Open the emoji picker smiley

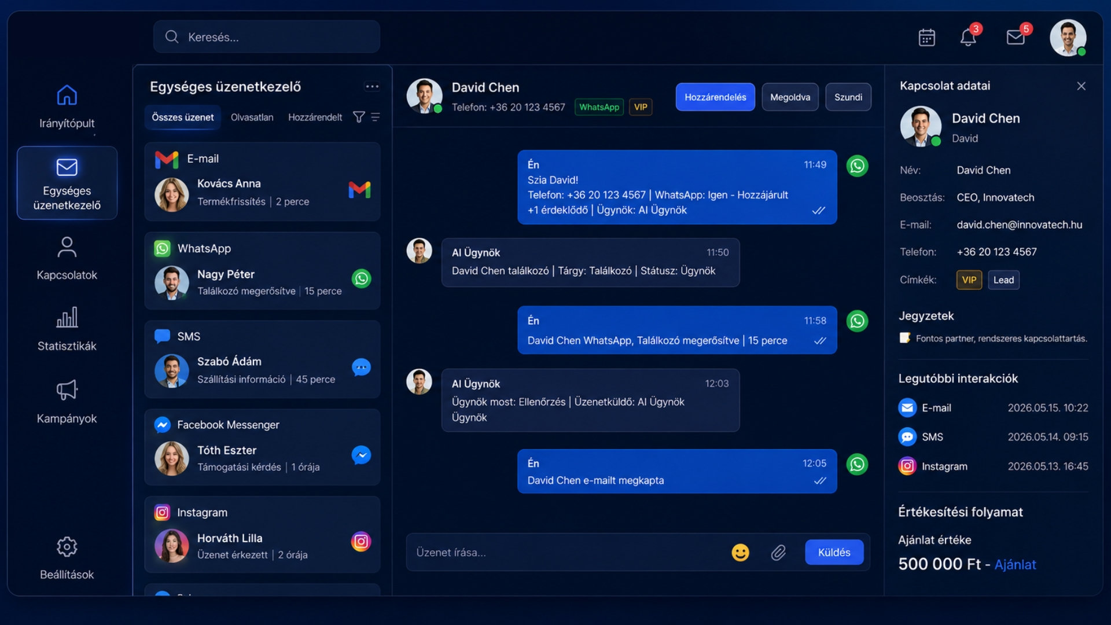click(740, 553)
